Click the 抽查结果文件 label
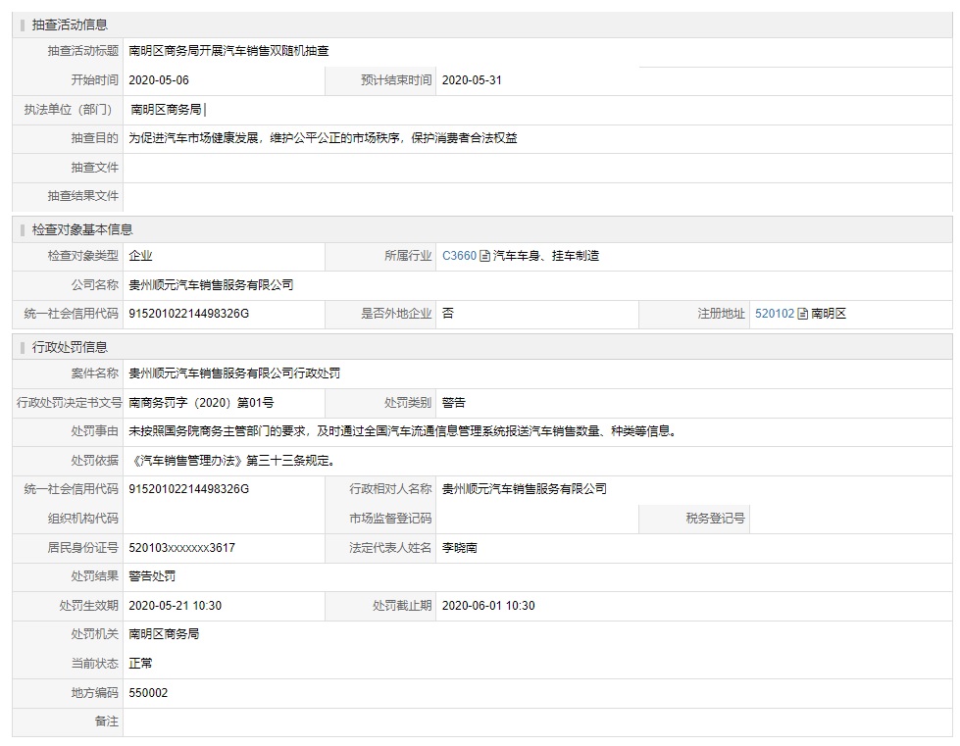The height and width of the screenshot is (746, 960). pos(82,196)
